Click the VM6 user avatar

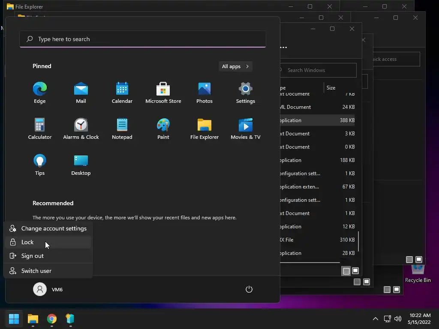point(40,289)
